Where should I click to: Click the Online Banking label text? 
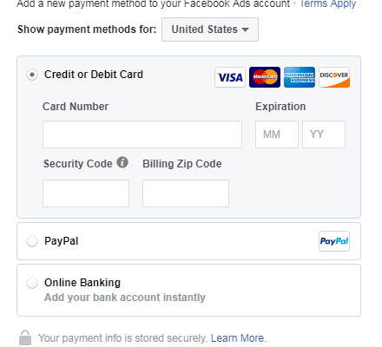coord(82,283)
